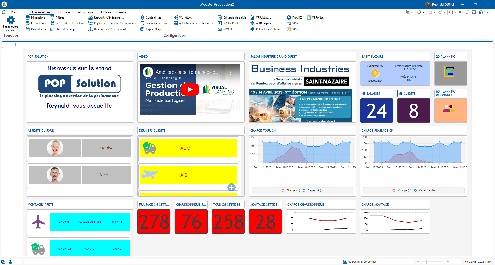Image resolution: width=495 pixels, height=265 pixels.
Task: Open the Affichage menu tab
Action: click(85, 12)
